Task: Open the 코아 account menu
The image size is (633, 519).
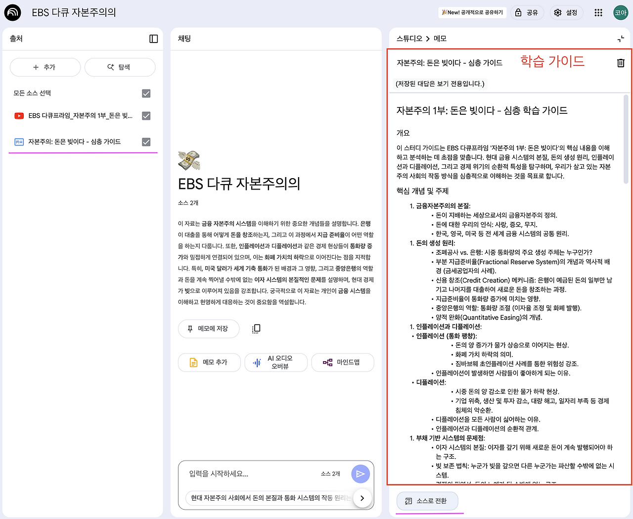Action: [621, 12]
